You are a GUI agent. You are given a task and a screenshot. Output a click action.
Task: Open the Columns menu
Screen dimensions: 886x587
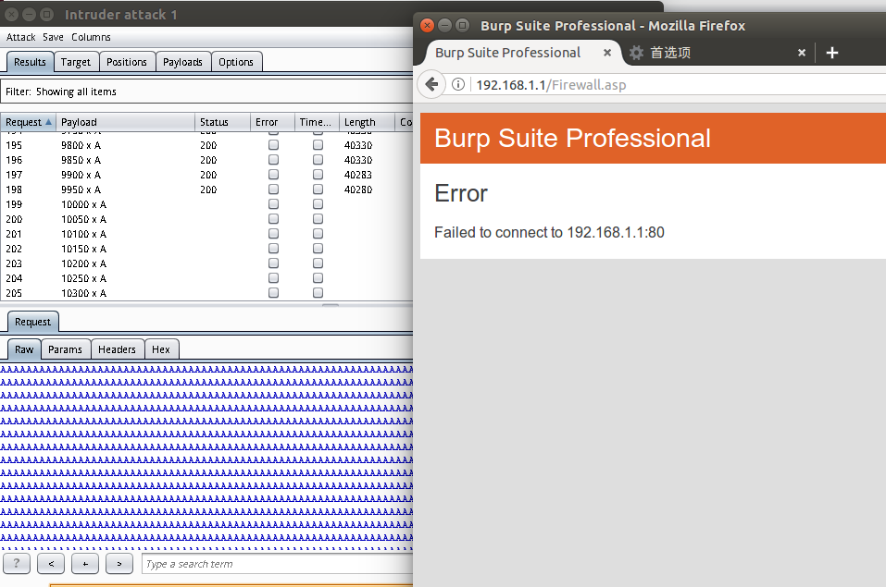pos(91,37)
